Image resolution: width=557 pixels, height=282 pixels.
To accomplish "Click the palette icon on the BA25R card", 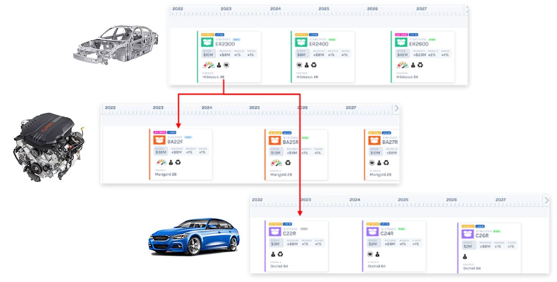I will tap(276, 163).
